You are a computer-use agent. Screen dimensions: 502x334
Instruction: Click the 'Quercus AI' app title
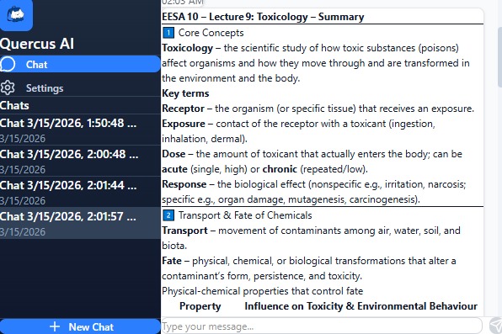(37, 44)
